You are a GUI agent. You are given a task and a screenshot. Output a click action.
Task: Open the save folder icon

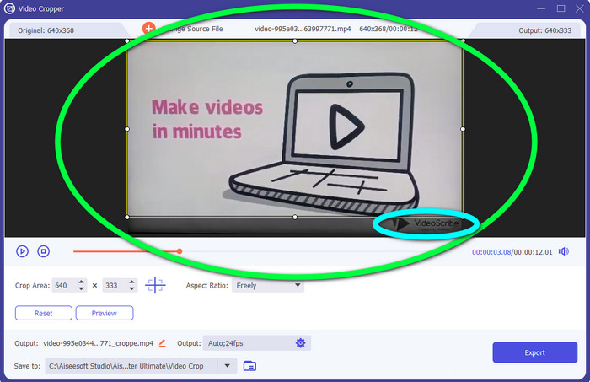coord(249,366)
